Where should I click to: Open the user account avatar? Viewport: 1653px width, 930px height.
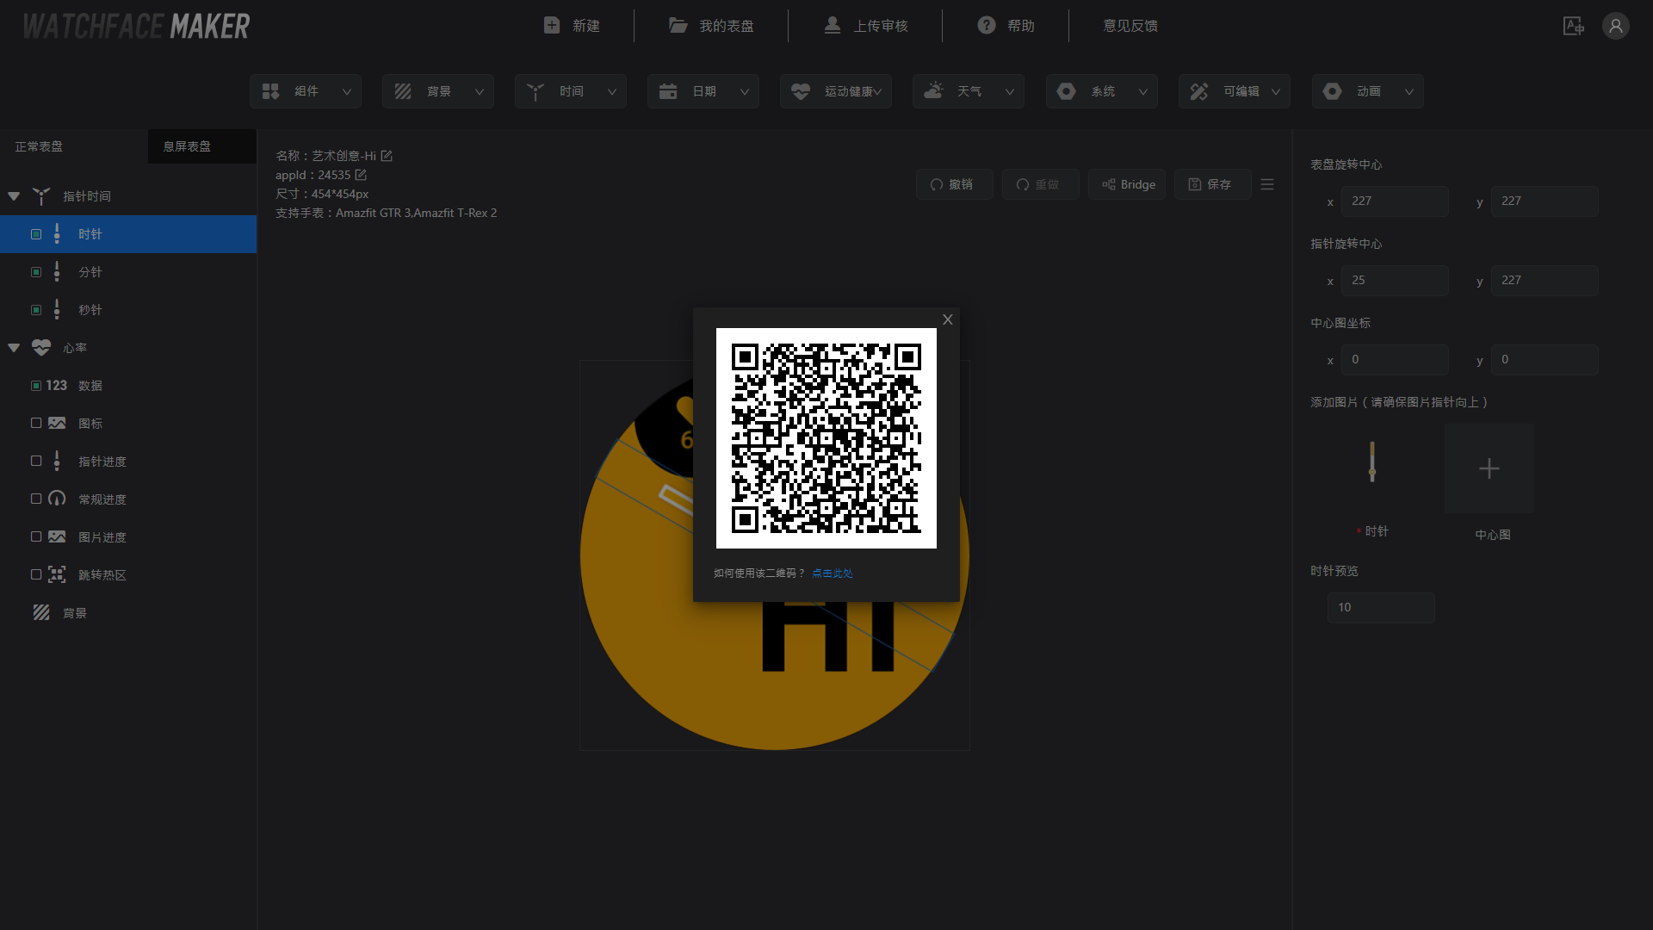[1616, 26]
